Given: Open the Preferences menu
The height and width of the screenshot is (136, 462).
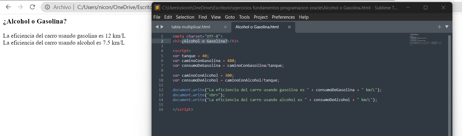Looking at the screenshot, I should pos(283,17).
